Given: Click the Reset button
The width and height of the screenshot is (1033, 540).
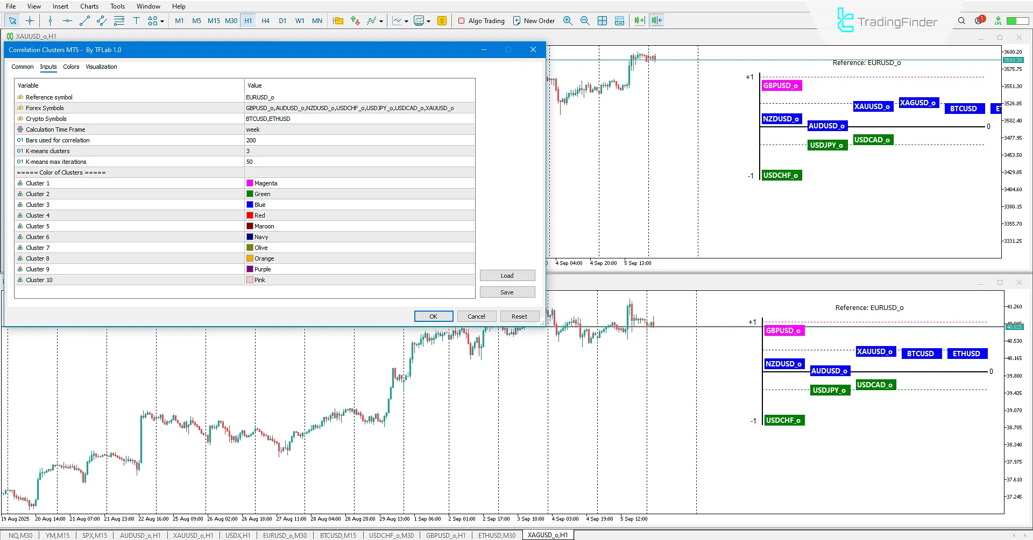Looking at the screenshot, I should 519,316.
